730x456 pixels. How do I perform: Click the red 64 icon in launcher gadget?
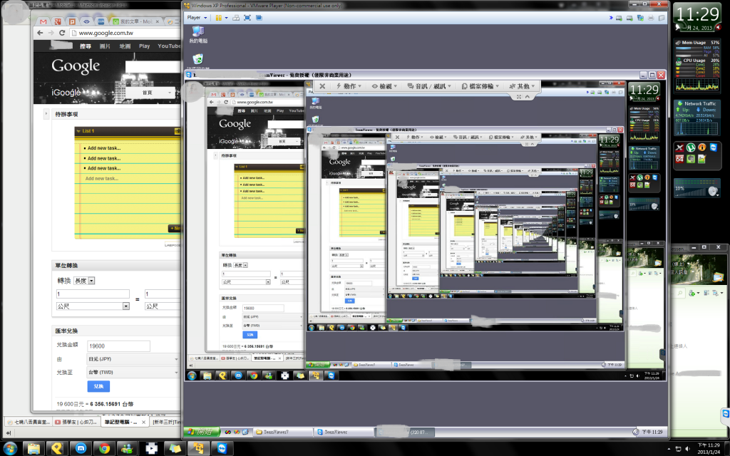pyautogui.click(x=679, y=159)
